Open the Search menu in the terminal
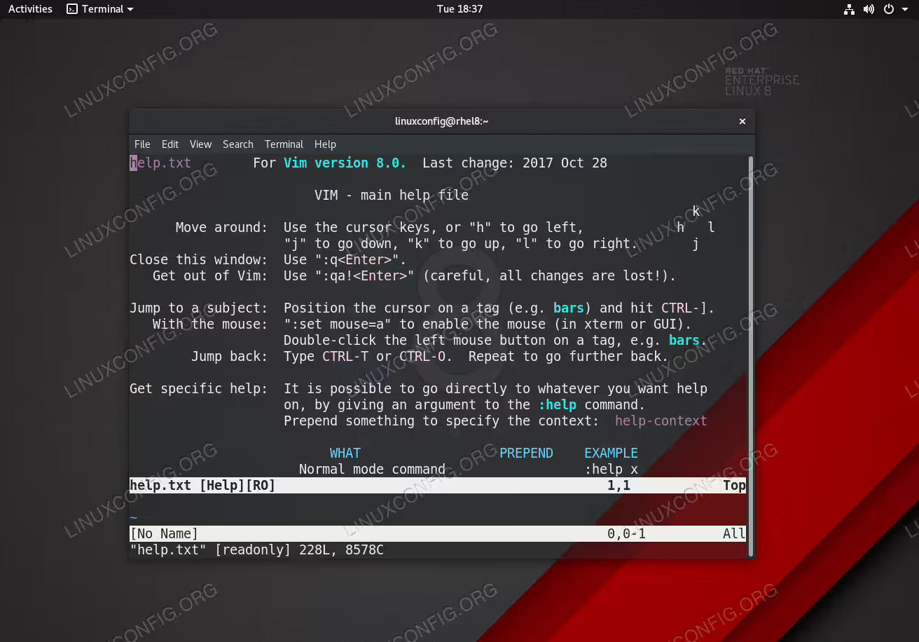The height and width of the screenshot is (642, 919). point(238,144)
